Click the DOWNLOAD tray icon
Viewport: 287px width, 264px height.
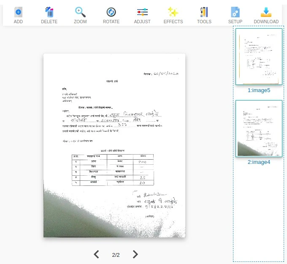point(266,12)
